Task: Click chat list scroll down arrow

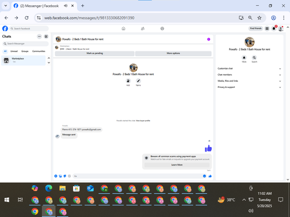Action: (49, 62)
